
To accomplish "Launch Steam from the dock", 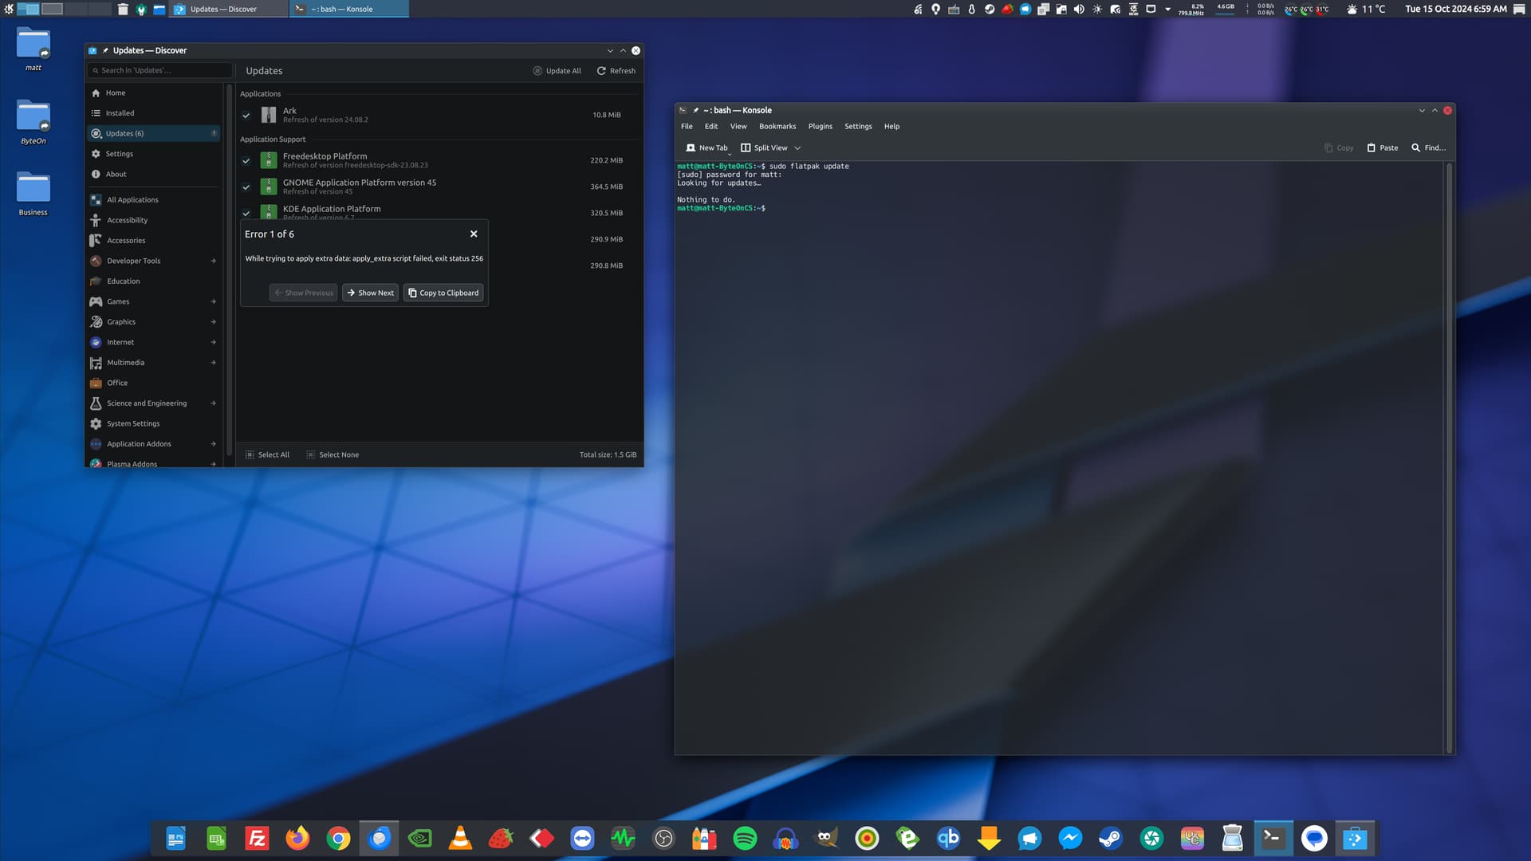I will click(1111, 839).
